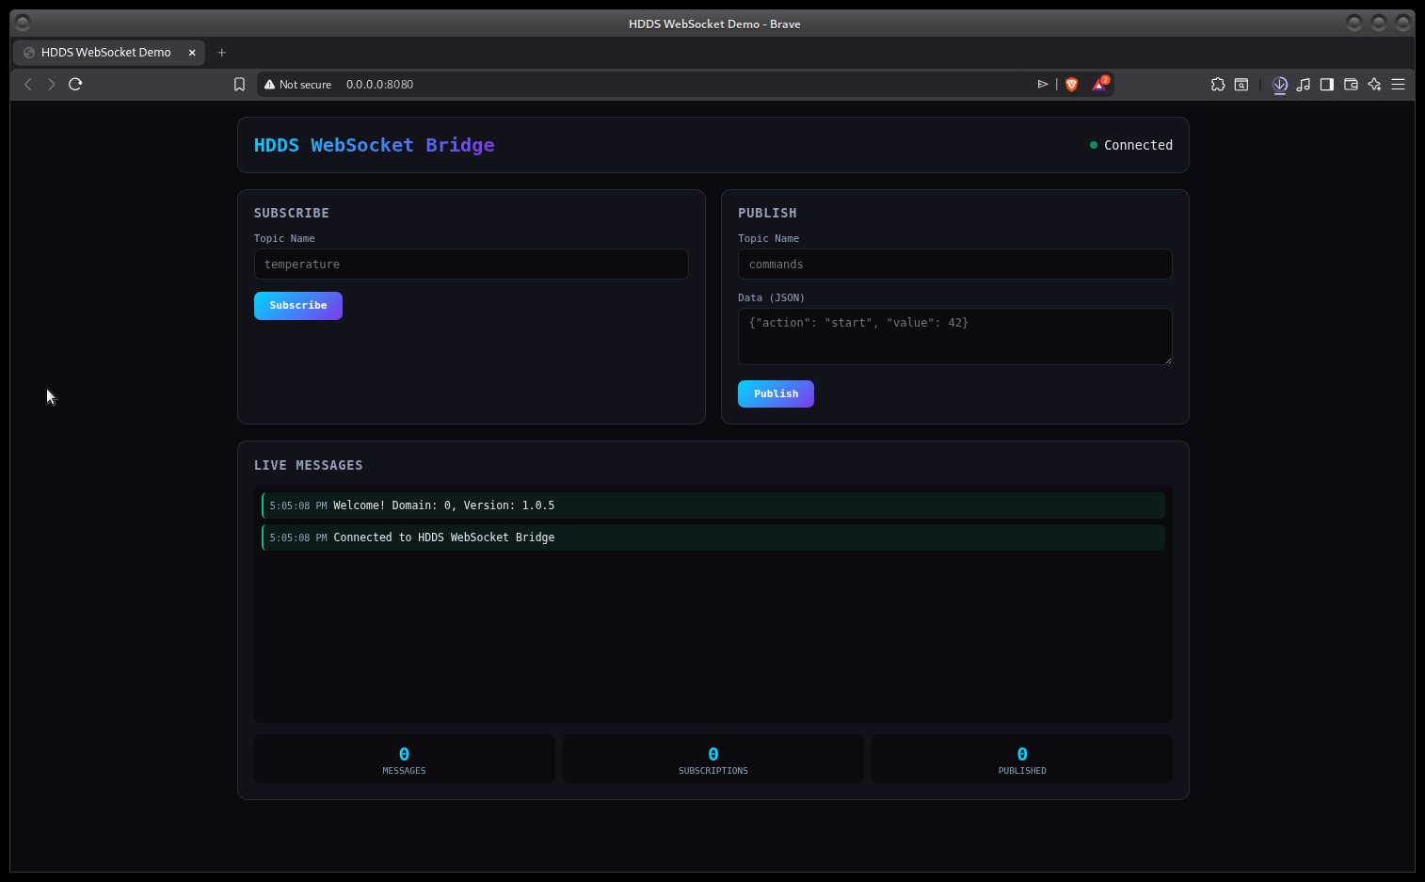Click the Extensions puzzle piece icon
Viewport: 1425px width, 882px height.
click(1218, 84)
